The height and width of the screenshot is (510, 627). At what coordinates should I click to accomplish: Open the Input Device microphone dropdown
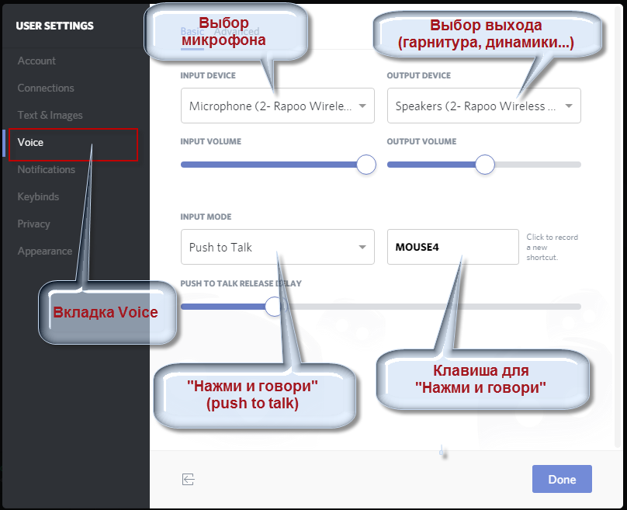pos(278,106)
